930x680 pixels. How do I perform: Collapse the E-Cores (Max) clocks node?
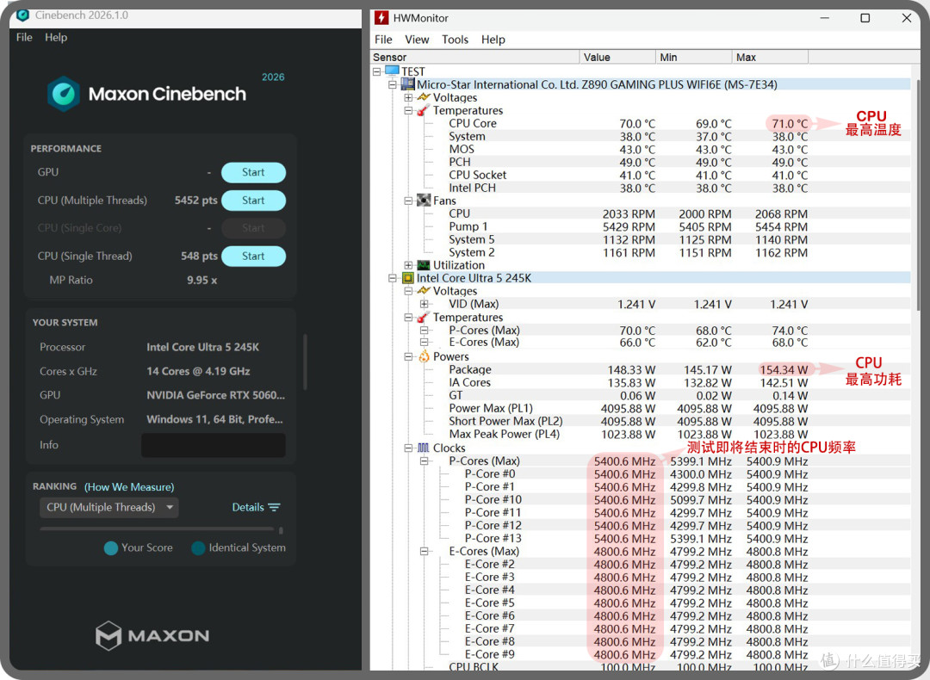pyautogui.click(x=424, y=551)
